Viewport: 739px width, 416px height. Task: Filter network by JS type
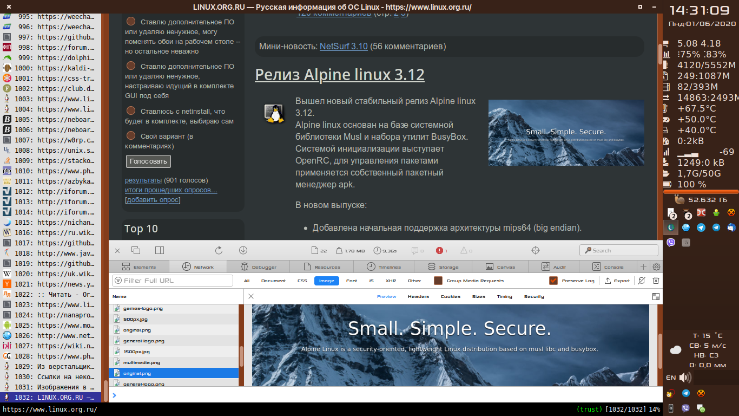point(371,281)
